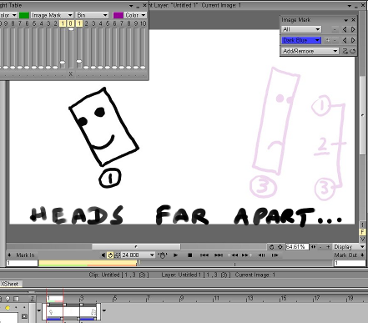
Task: Go to previous image mark in All row
Action: (345, 29)
